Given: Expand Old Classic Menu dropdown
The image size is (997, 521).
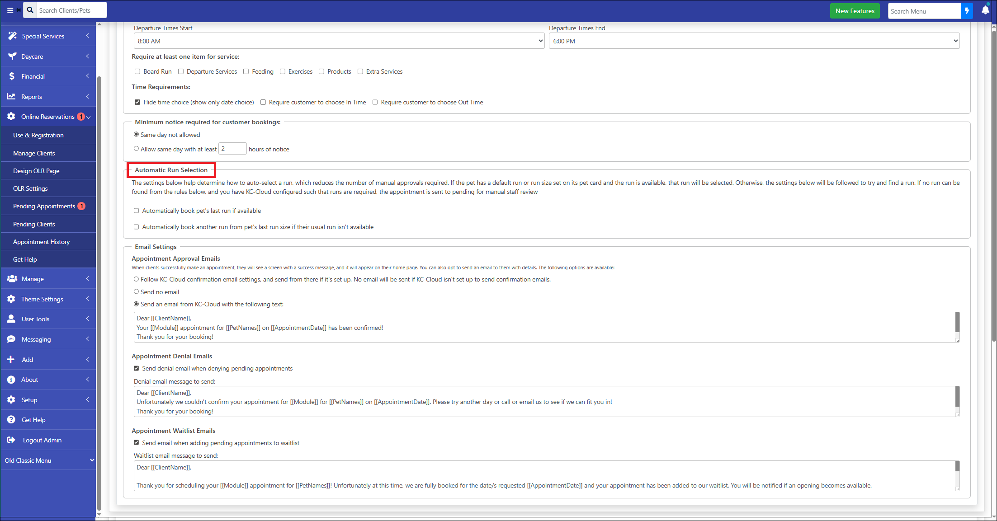Looking at the screenshot, I should (x=48, y=460).
